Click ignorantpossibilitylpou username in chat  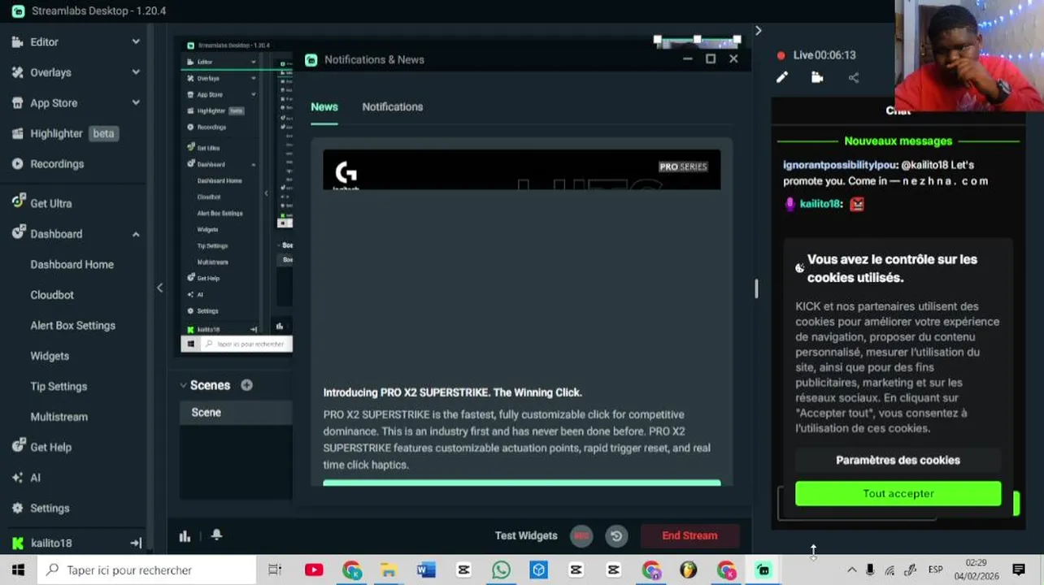(x=840, y=165)
